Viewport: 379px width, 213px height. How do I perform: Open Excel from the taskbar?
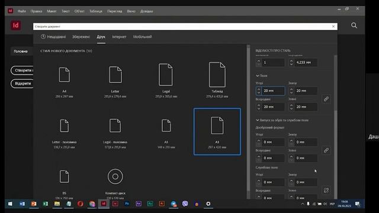click(45, 204)
